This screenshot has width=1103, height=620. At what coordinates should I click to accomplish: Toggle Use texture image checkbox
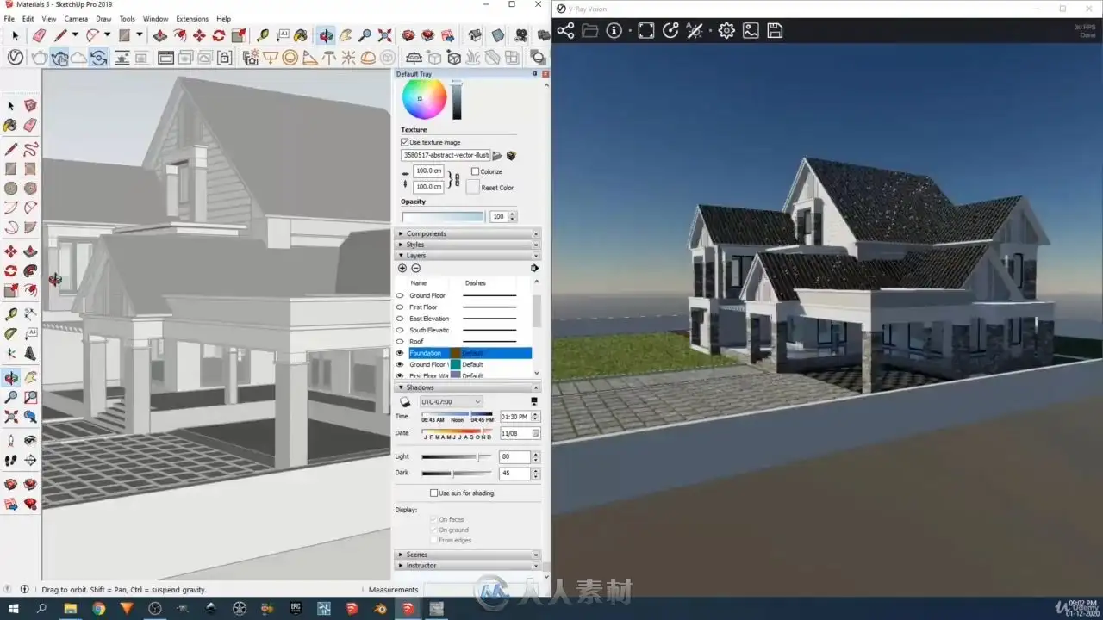[404, 142]
